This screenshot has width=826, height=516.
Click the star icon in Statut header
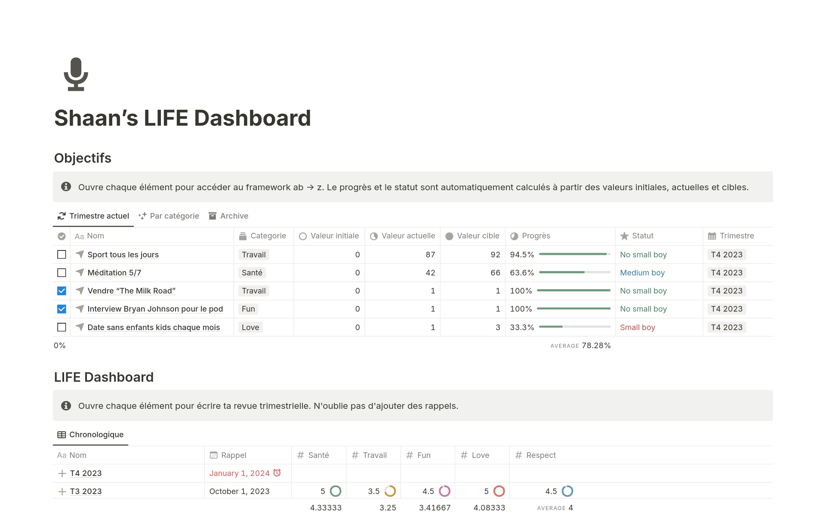click(624, 236)
